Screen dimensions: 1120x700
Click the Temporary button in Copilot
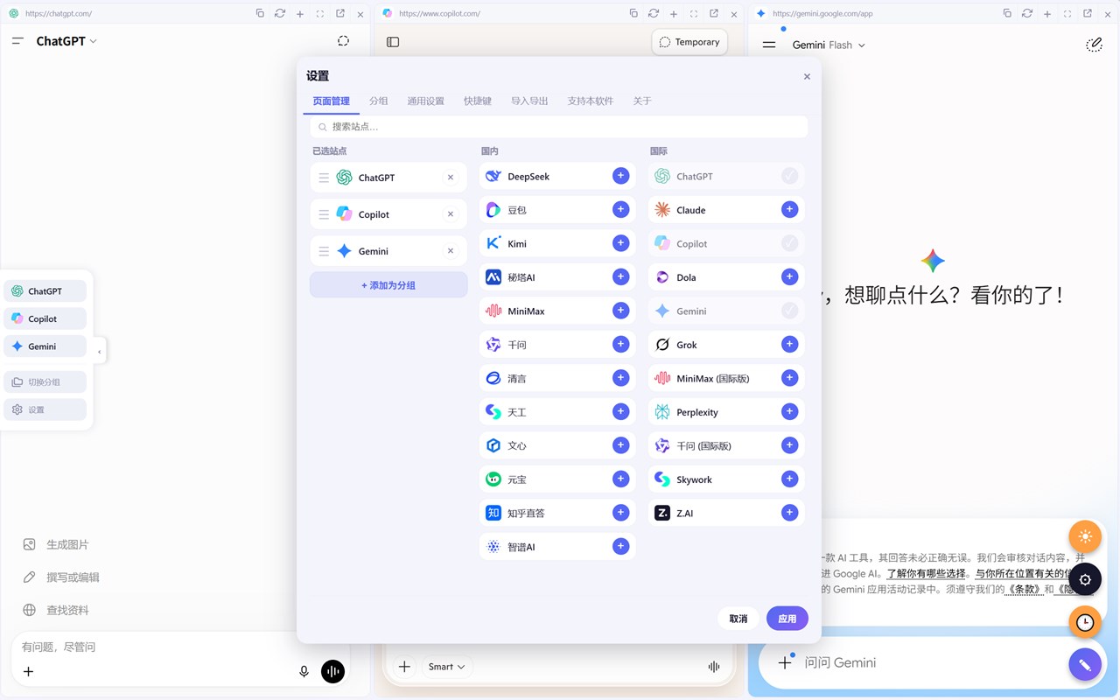coord(689,42)
